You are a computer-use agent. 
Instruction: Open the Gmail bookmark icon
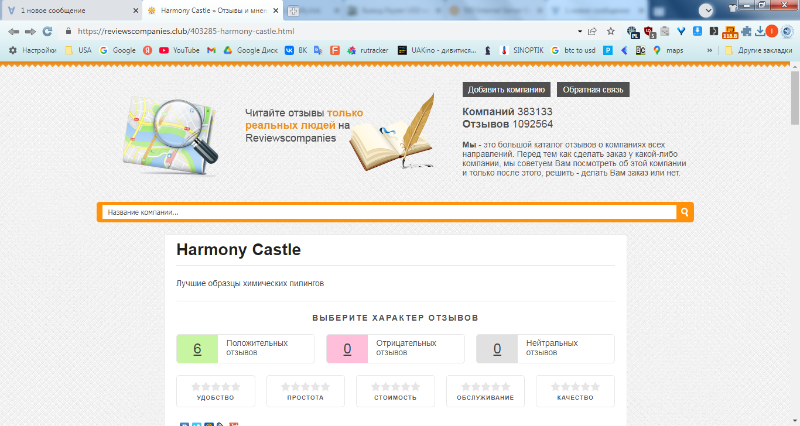[x=211, y=50]
